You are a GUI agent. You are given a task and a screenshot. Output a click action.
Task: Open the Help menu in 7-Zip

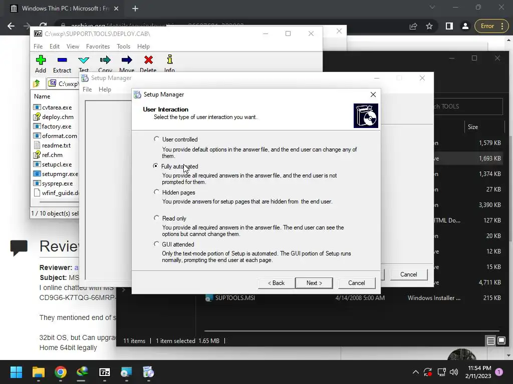click(143, 46)
